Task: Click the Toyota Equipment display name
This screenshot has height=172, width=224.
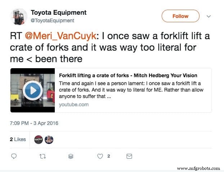Action: [58, 13]
